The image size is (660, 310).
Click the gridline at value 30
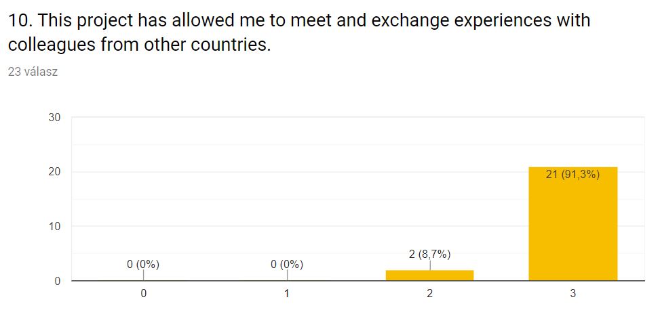click(x=357, y=117)
